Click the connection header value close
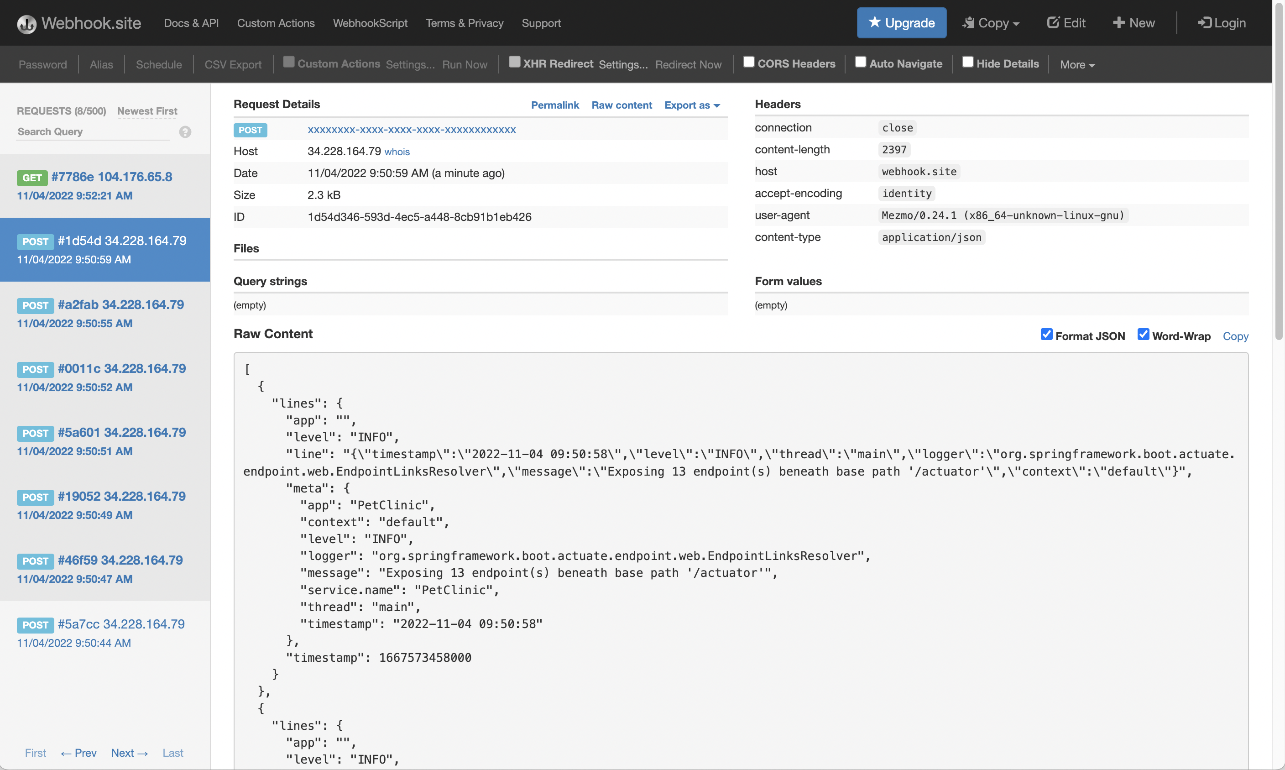This screenshot has width=1285, height=770. tap(897, 128)
